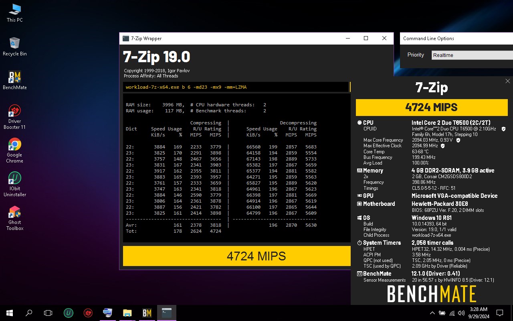
Task: Click the Motherboard section heading
Action: (x=379, y=204)
